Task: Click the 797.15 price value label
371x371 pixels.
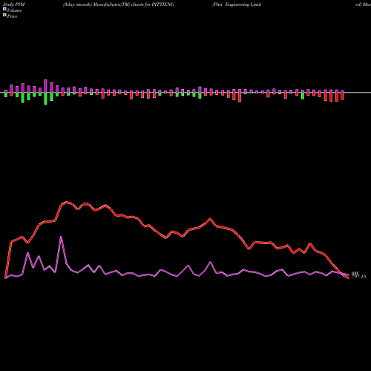Action: pyautogui.click(x=358, y=277)
